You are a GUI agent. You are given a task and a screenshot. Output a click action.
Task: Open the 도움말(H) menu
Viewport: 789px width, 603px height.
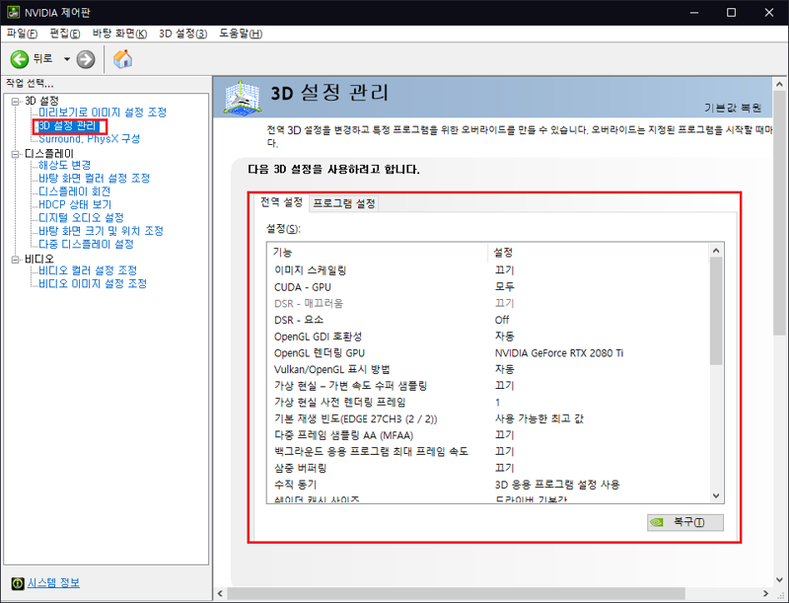(241, 34)
